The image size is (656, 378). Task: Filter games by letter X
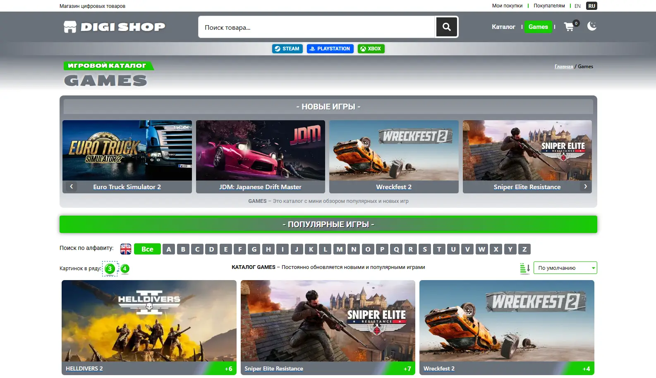(496, 249)
